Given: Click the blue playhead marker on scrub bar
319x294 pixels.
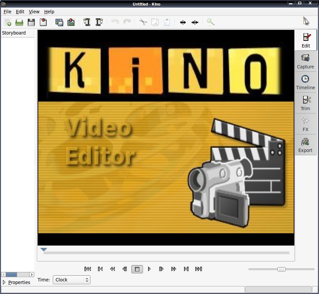Looking at the screenshot, I should click(44, 249).
